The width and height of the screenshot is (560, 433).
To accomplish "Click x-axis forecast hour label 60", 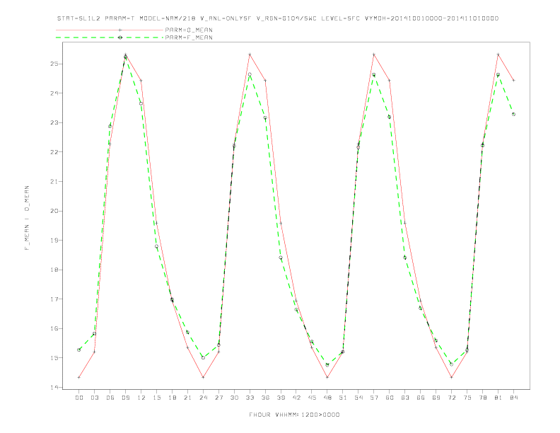I will [390, 398].
